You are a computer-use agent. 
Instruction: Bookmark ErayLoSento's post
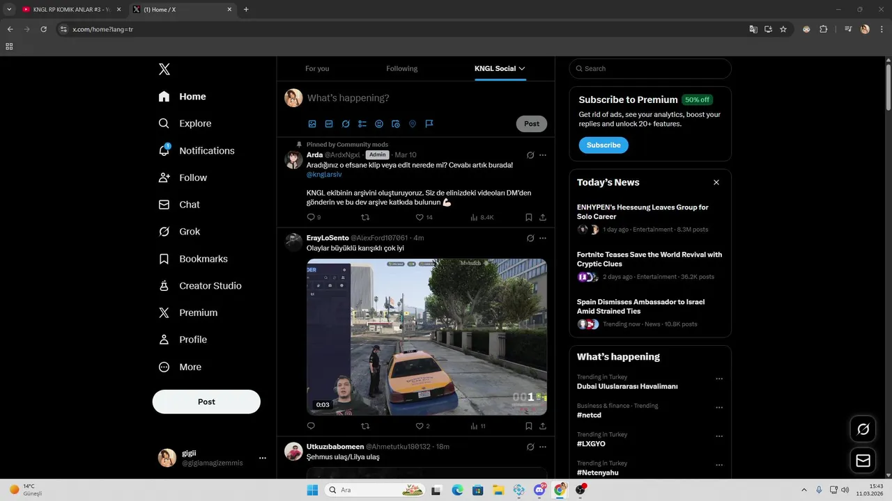pos(529,426)
